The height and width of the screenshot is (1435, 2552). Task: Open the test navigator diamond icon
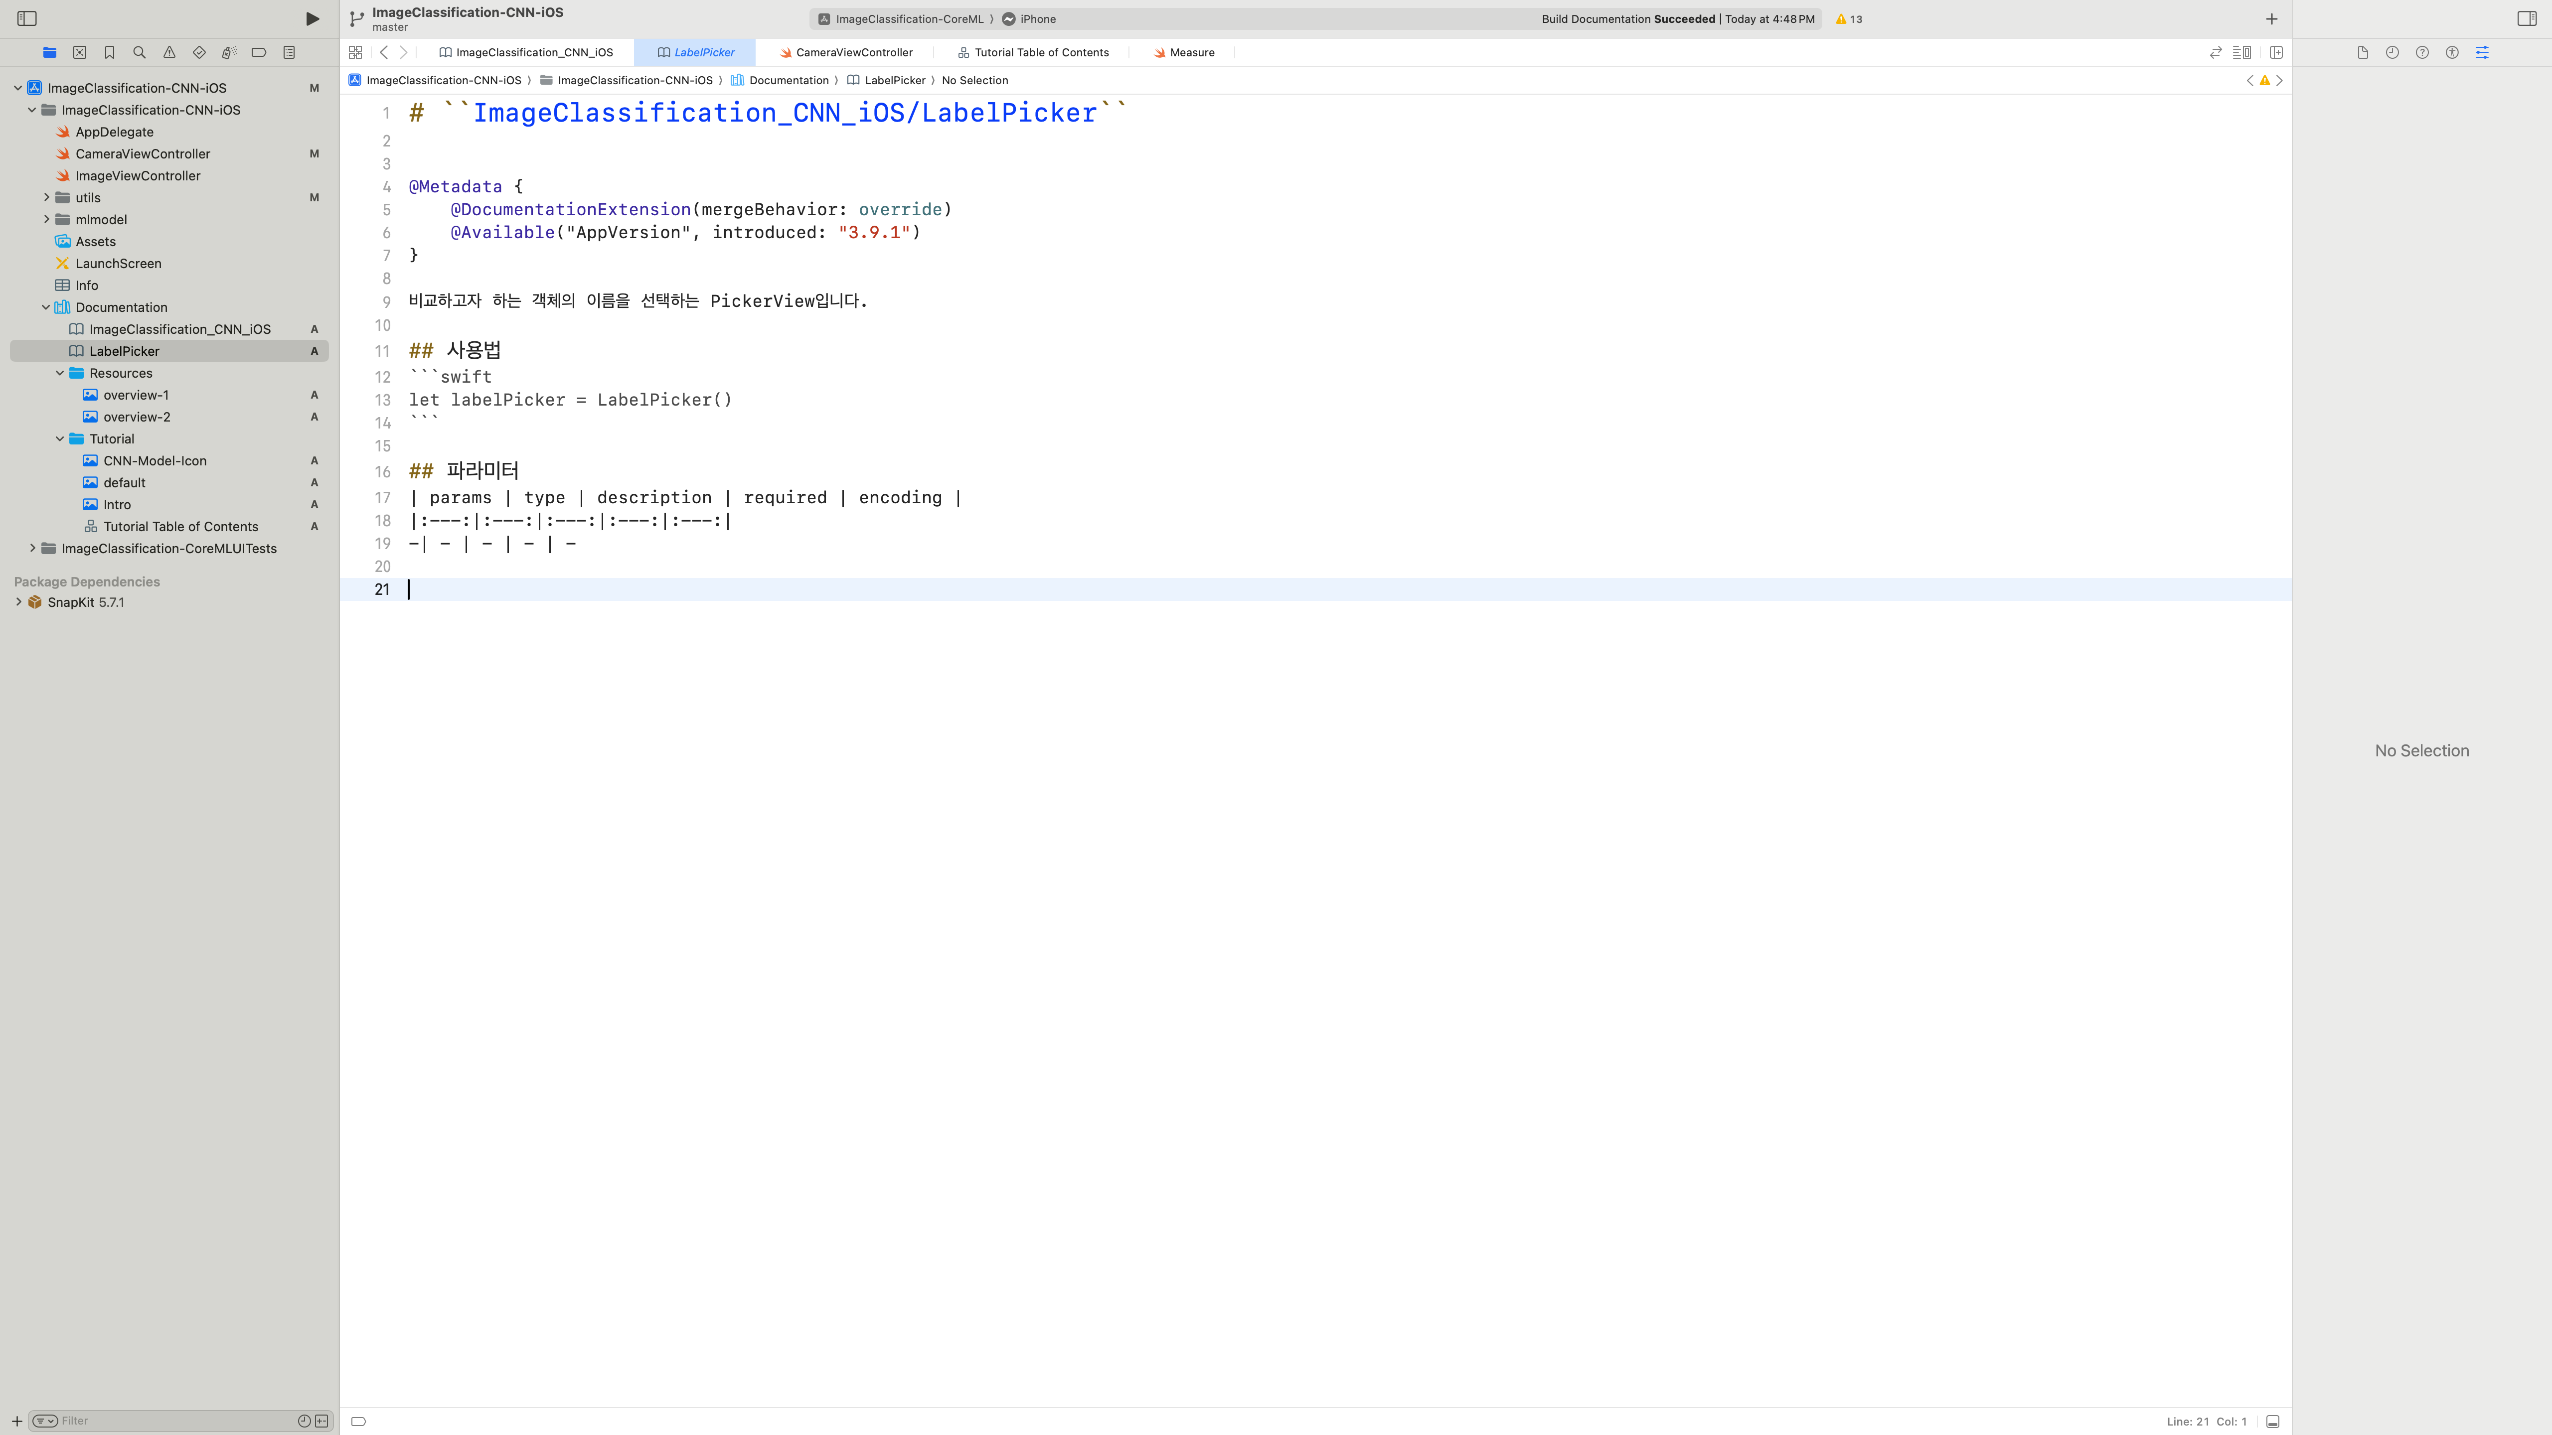pos(199,52)
